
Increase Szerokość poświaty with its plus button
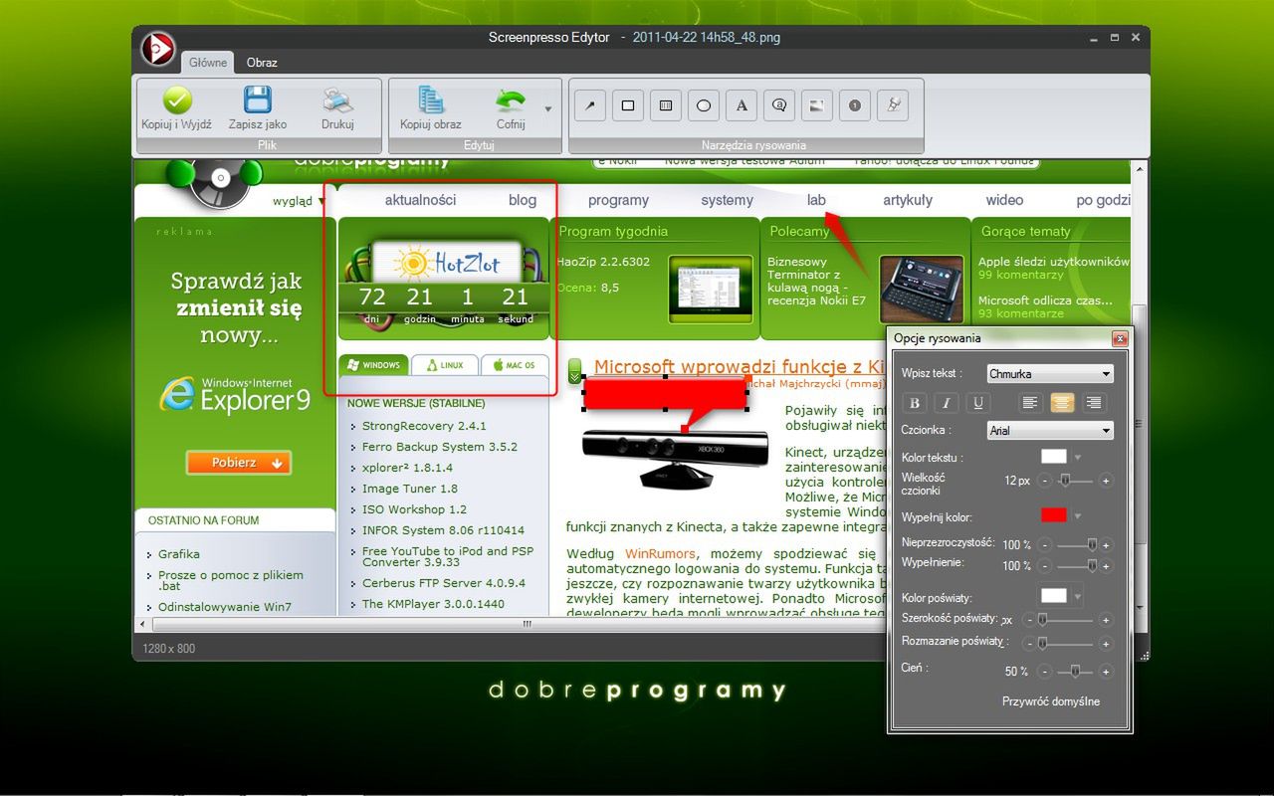[1106, 620]
